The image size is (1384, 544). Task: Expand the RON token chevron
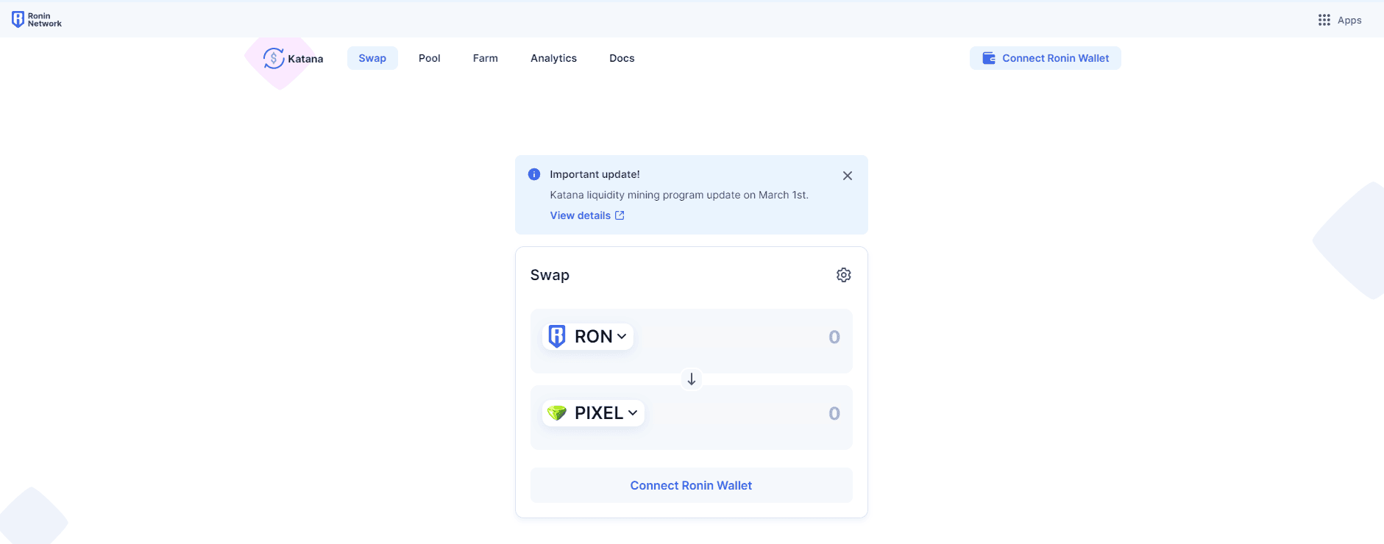click(x=622, y=337)
